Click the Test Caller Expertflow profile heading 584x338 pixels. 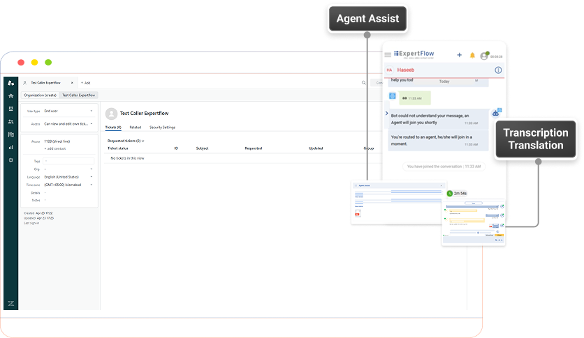click(144, 114)
